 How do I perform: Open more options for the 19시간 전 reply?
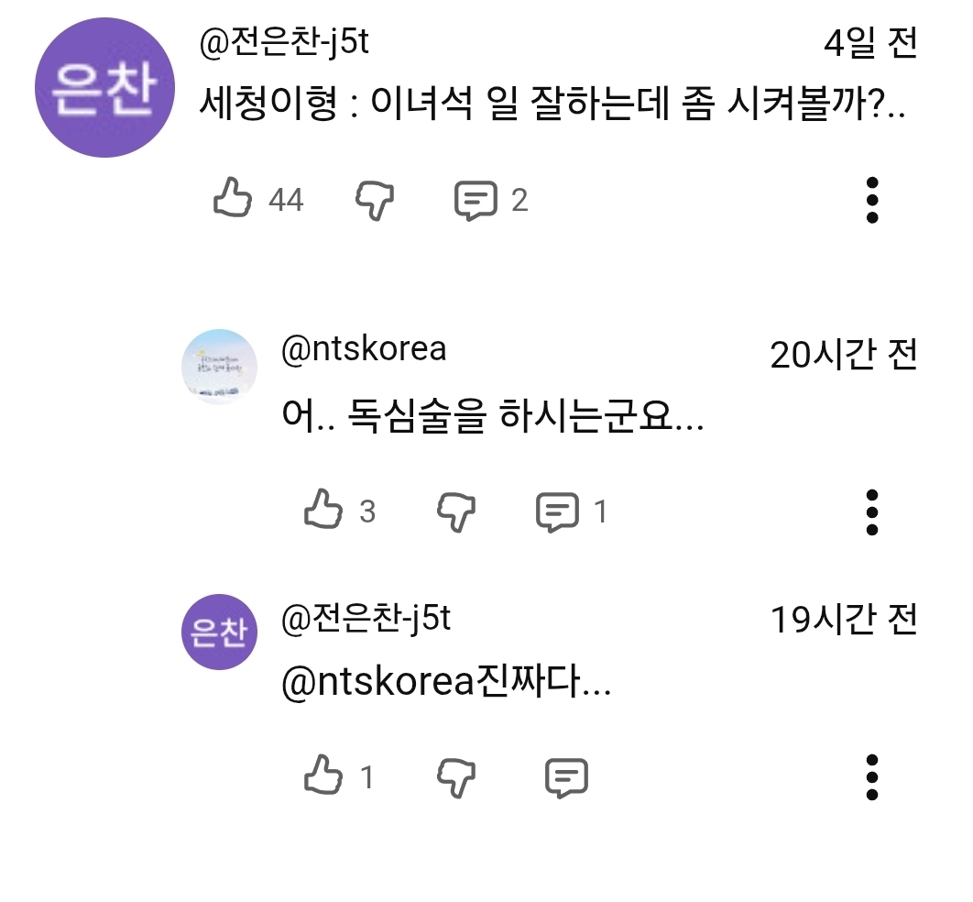tap(871, 777)
